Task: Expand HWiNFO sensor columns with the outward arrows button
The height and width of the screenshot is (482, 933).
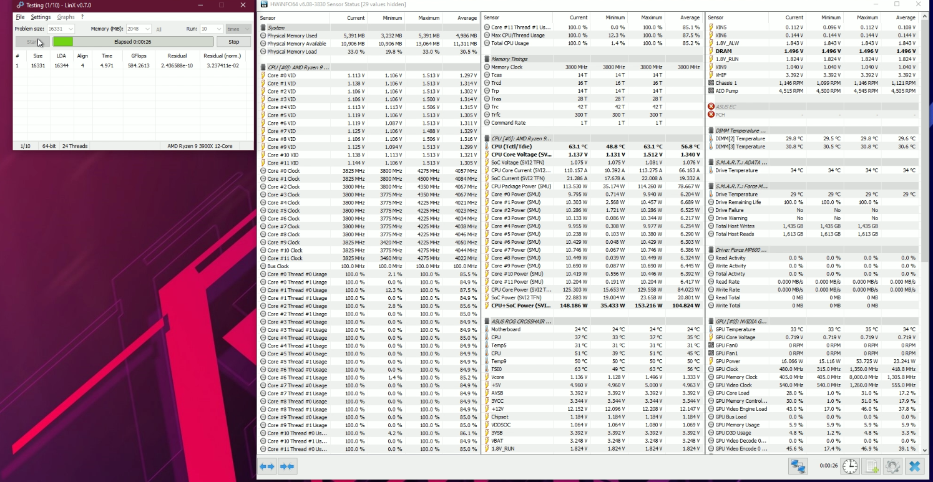Action: pos(267,466)
